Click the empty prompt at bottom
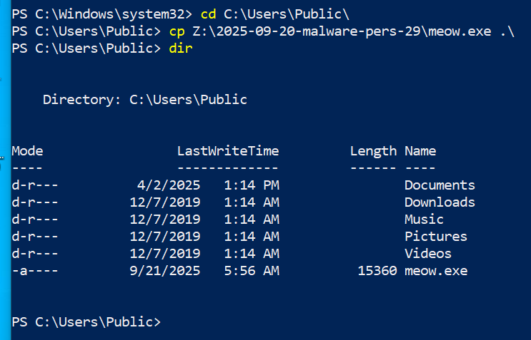The height and width of the screenshot is (340, 531). [x=86, y=321]
